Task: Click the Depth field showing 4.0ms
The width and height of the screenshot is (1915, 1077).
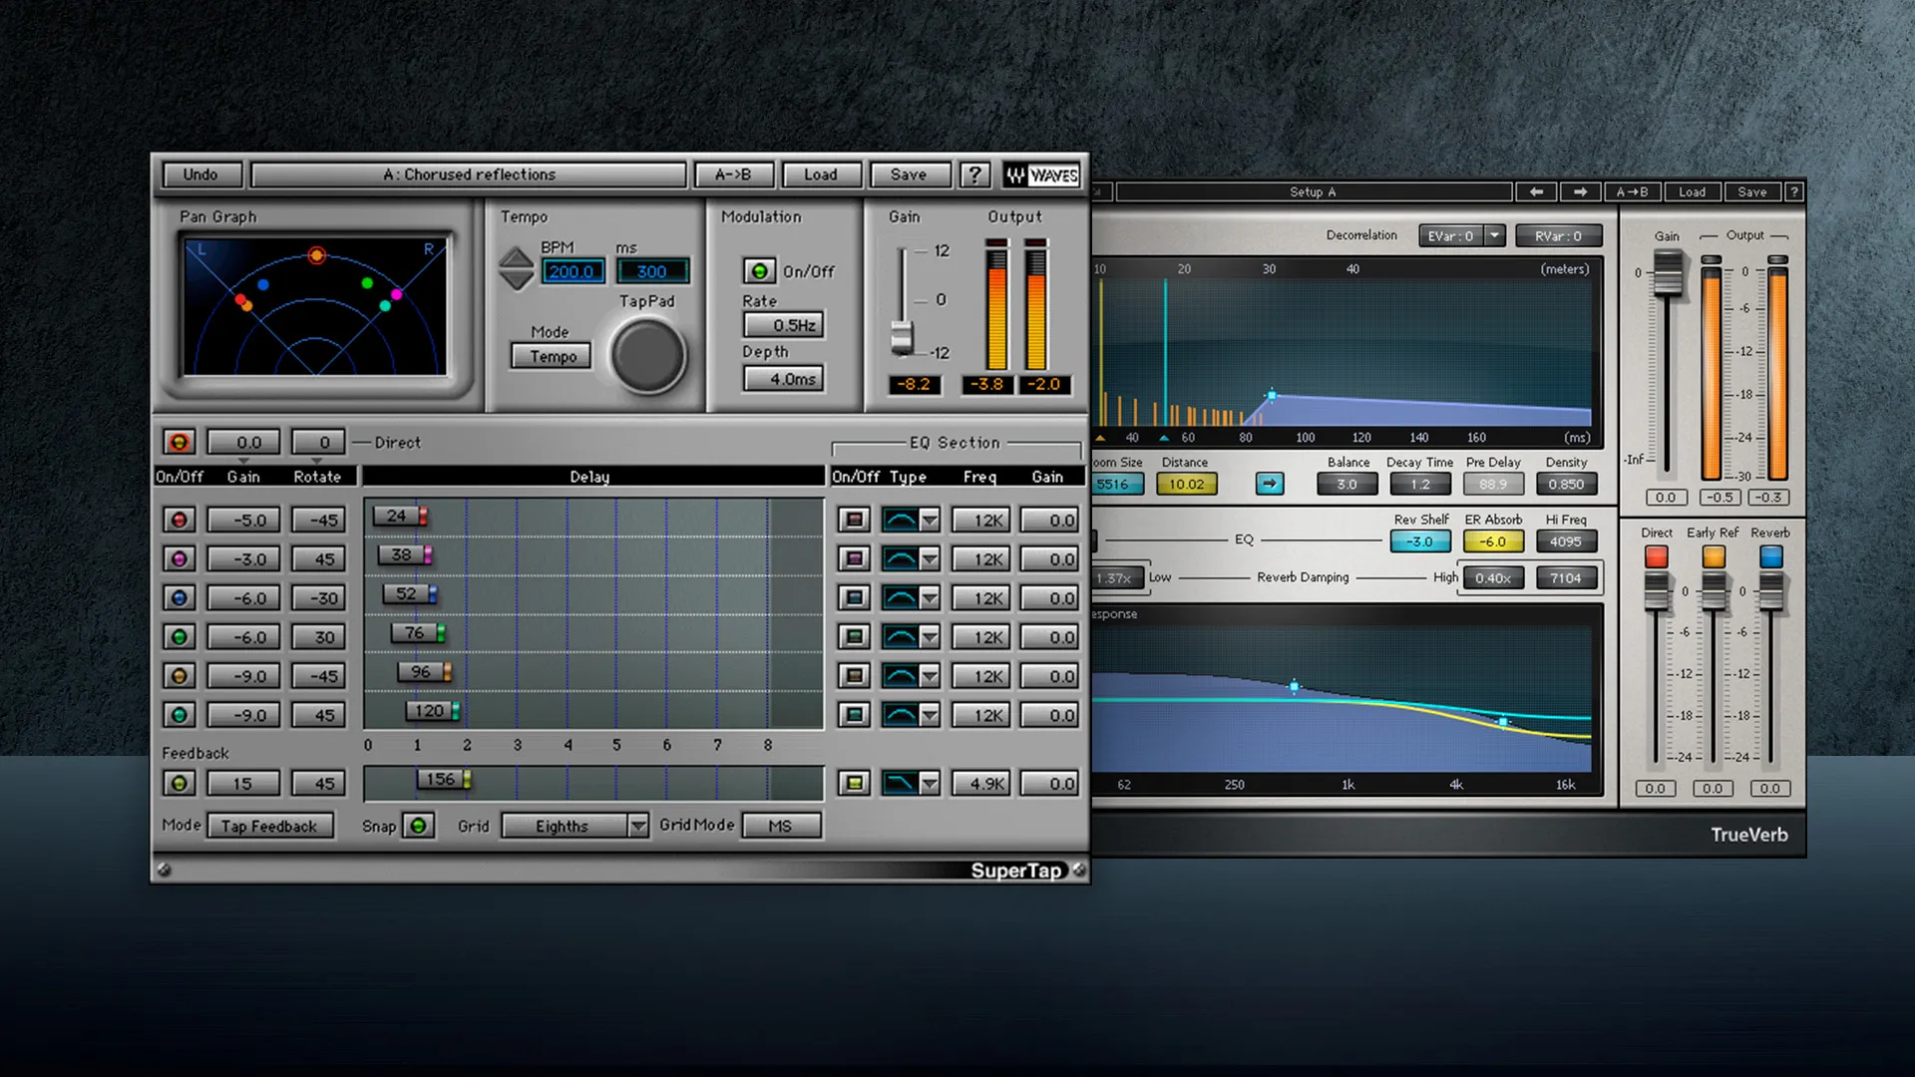Action: 784,379
